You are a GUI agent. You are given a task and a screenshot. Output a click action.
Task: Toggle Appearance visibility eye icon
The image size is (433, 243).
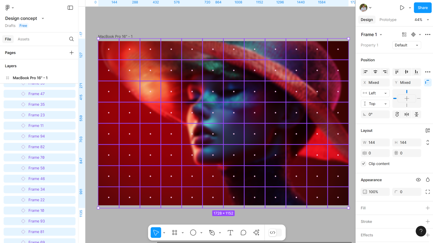click(418, 180)
